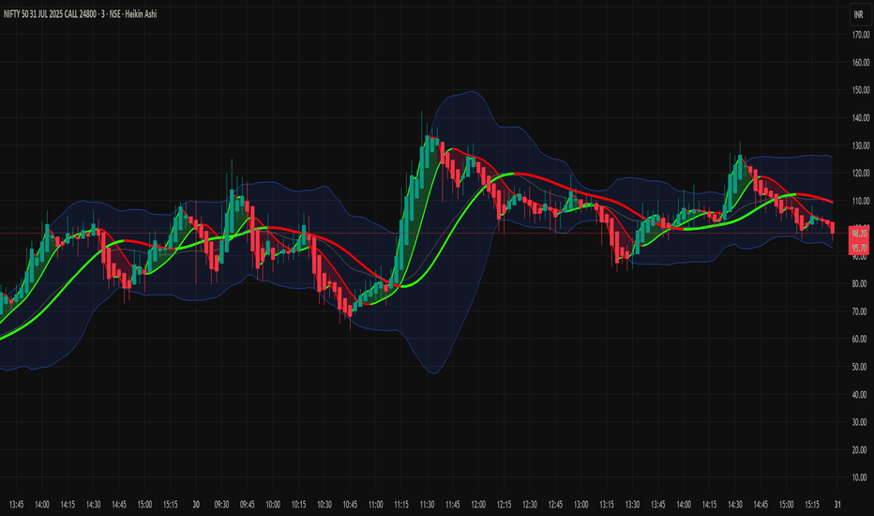874x516 pixels.
Task: Click the 11:00 time axis label
Action: click(376, 505)
